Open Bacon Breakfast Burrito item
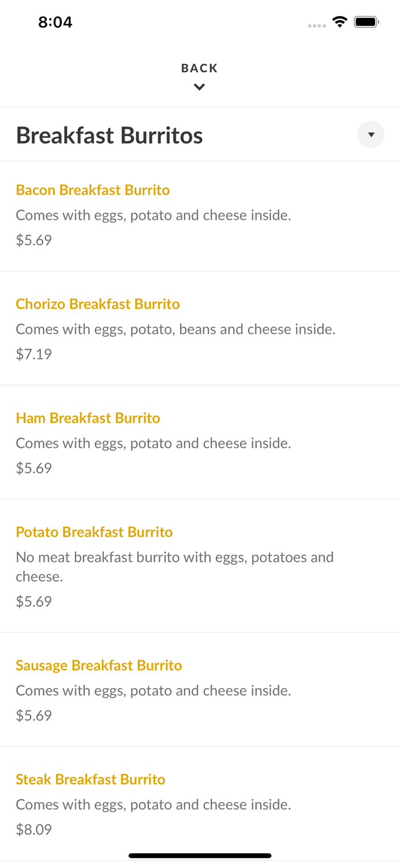The height and width of the screenshot is (866, 400). 93,190
